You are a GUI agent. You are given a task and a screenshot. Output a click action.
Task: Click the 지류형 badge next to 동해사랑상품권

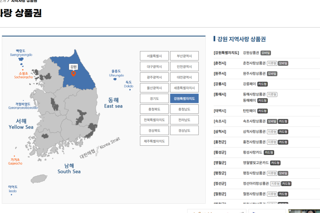pos(272,94)
